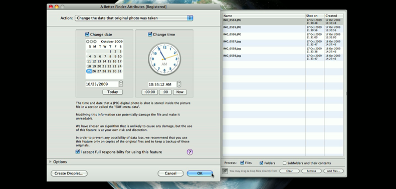This screenshot has height=189, width=396.
Task: Click the Now button
Action: click(x=180, y=92)
